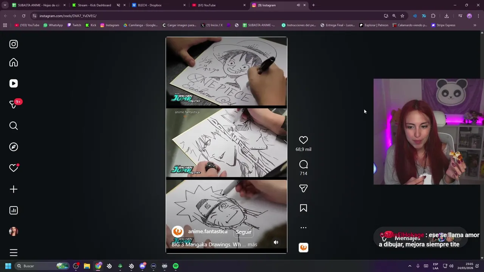This screenshot has width=484, height=272.
Task: Save the reel with the bookmark icon
Action: 303,208
